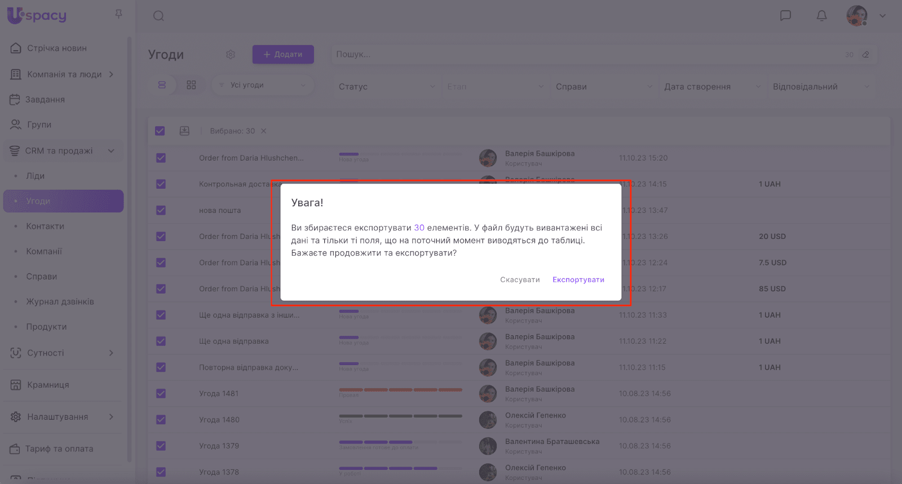Open the notifications bell
Viewport: 902px width, 484px height.
coord(822,16)
